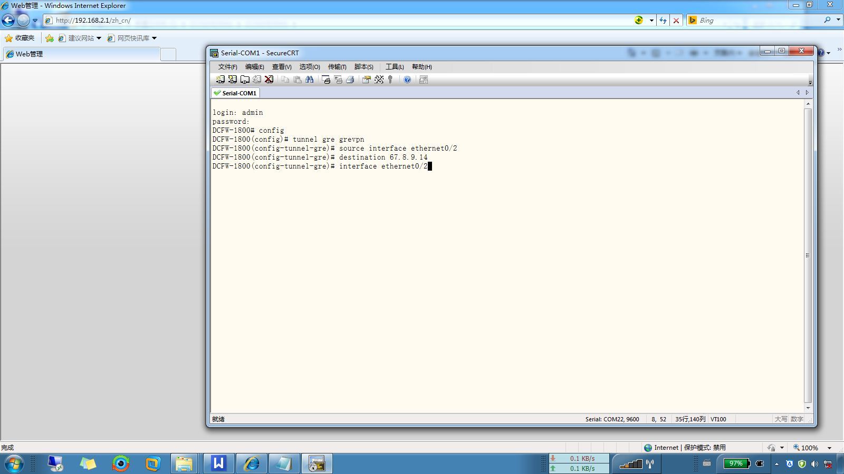Click the blue Help question mark icon
The height and width of the screenshot is (474, 844).
407,80
